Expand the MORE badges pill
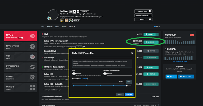This screenshot has width=203, height=106. coord(77,20)
